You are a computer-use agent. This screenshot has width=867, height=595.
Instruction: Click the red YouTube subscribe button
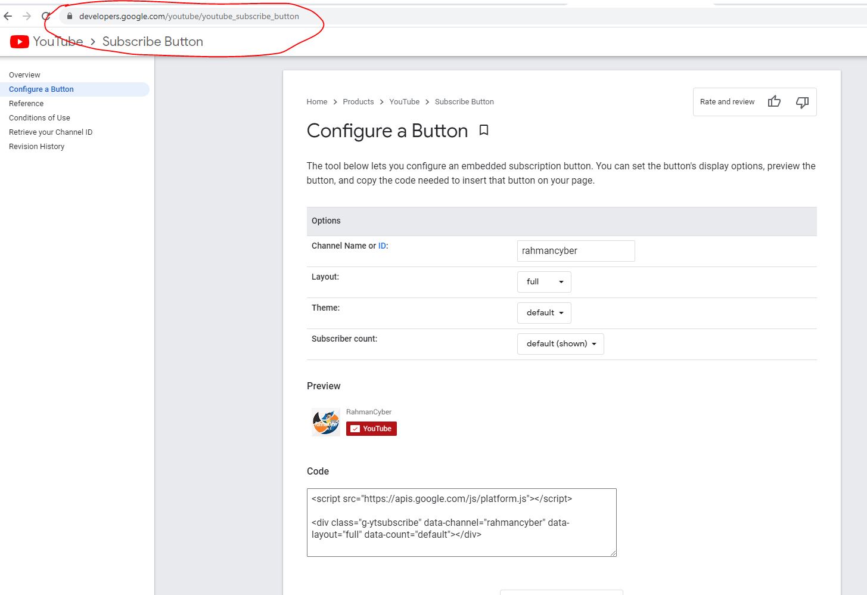(371, 429)
